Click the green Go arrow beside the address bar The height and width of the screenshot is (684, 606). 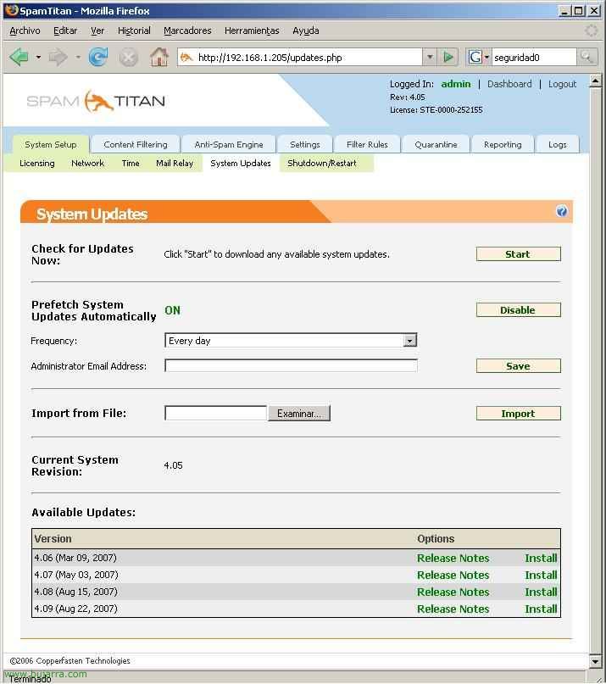click(x=448, y=57)
